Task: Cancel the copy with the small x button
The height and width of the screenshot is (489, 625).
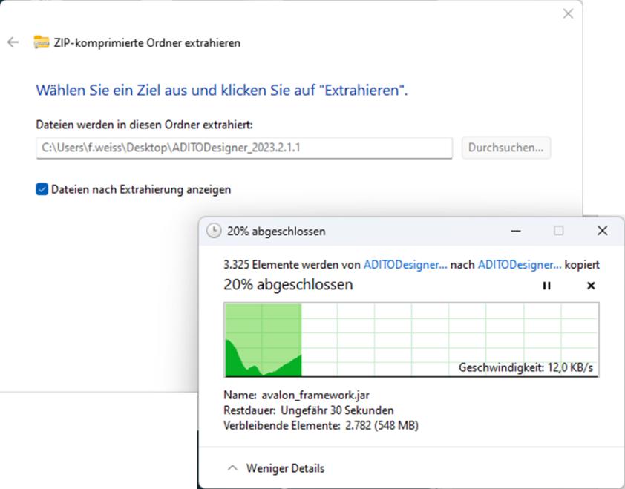Action: [591, 286]
